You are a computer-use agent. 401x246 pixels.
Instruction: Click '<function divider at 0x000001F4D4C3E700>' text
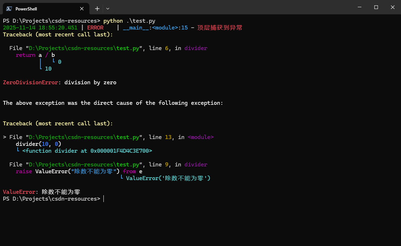click(x=87, y=151)
